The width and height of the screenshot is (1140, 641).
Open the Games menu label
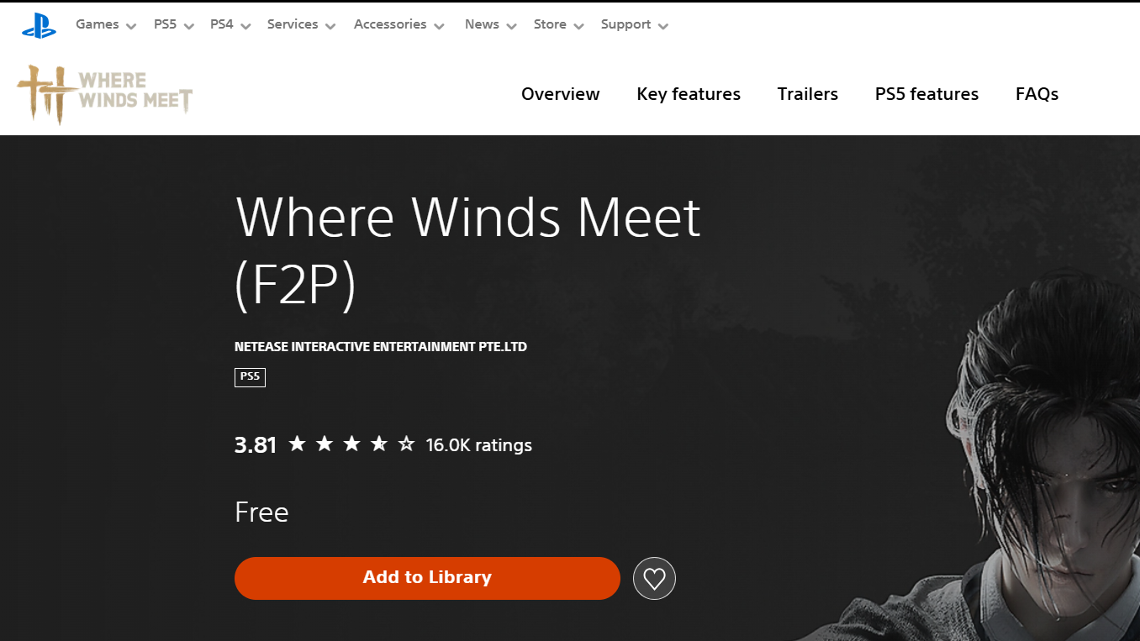(x=98, y=24)
